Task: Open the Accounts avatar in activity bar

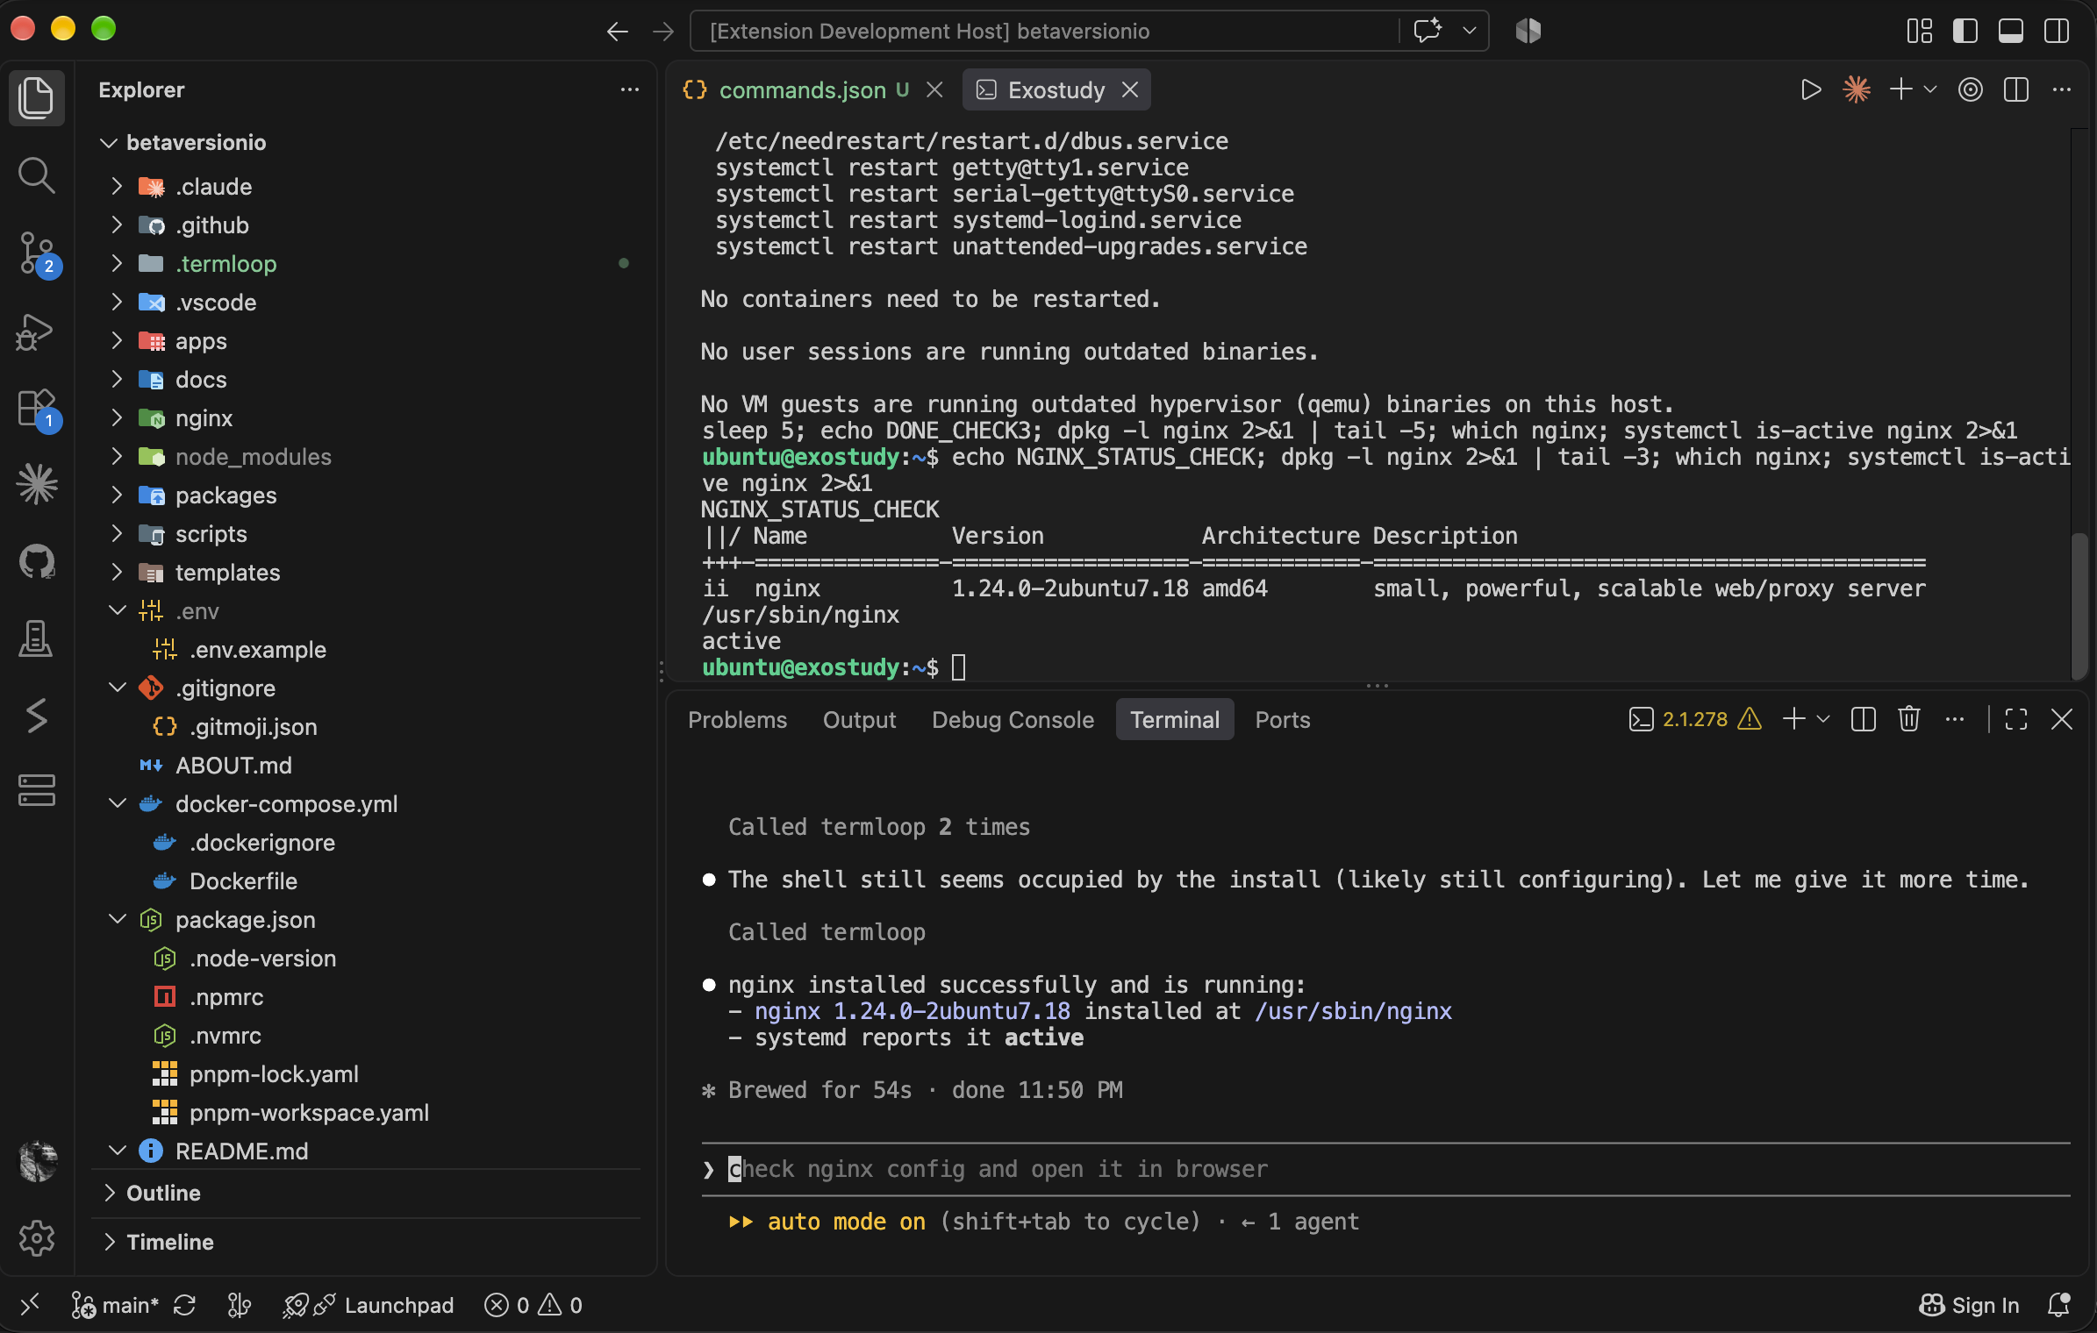Action: point(38,1161)
